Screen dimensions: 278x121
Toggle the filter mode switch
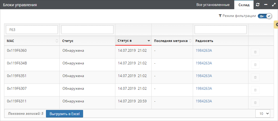265,16
